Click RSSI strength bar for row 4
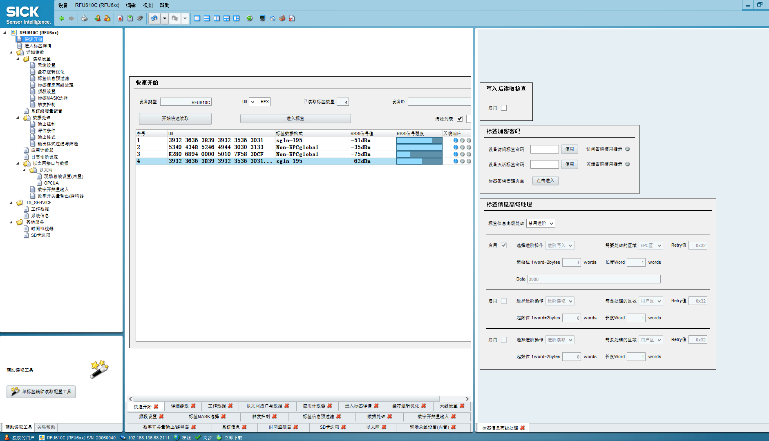The width and height of the screenshot is (769, 441). [419, 161]
